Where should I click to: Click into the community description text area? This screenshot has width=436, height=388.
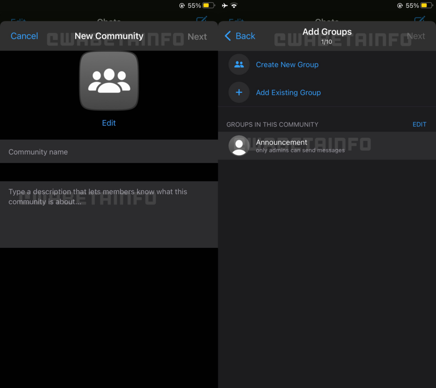point(109,214)
